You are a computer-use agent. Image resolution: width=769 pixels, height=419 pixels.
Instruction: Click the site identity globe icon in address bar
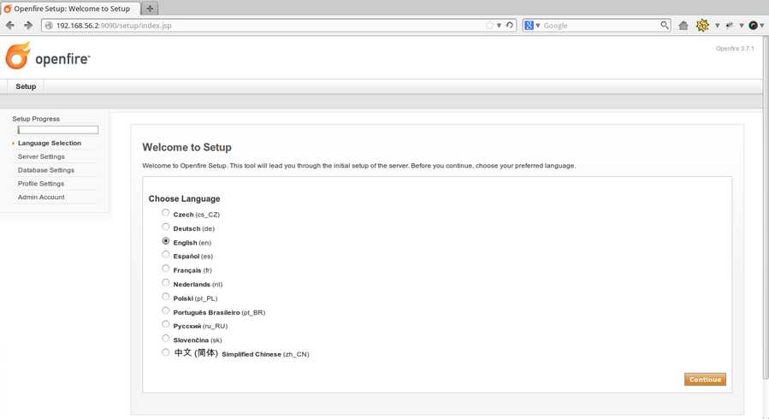point(49,26)
